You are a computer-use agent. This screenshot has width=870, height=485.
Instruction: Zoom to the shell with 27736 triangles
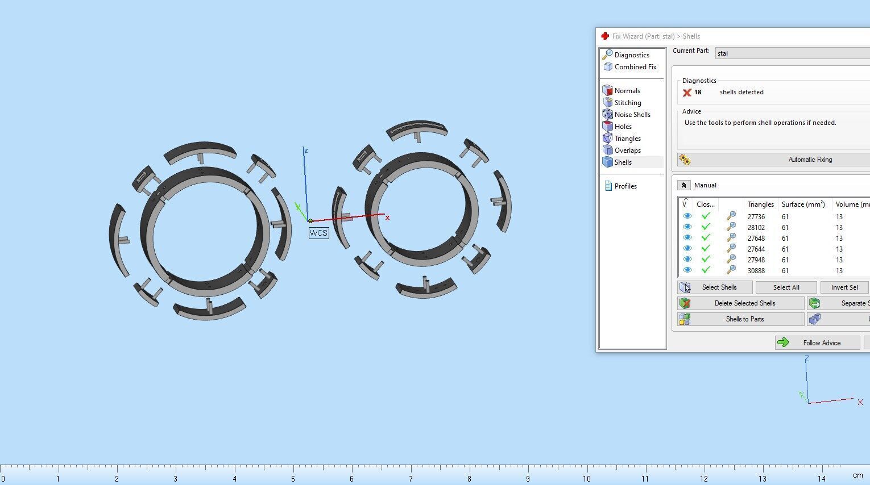click(x=731, y=216)
